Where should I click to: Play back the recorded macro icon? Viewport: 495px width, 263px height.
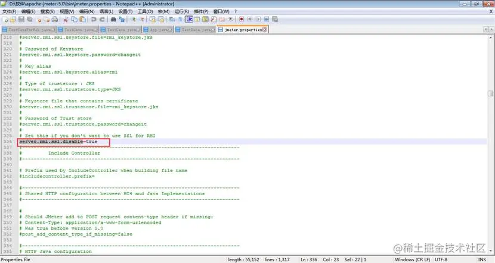pos(258,20)
